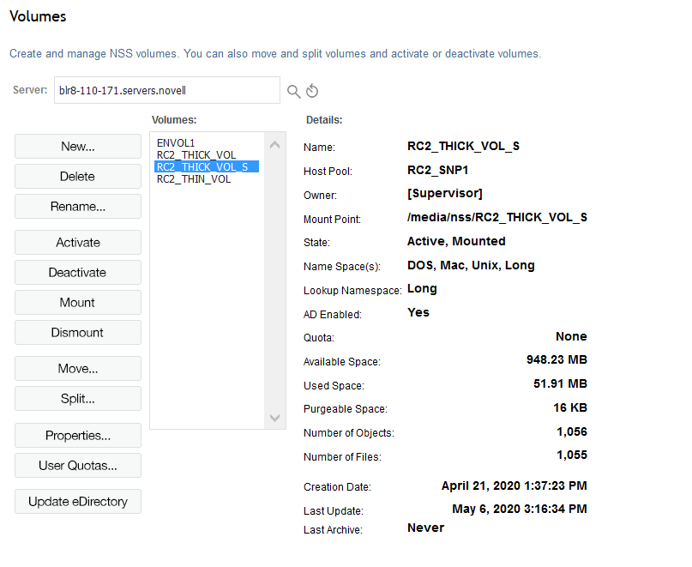The width and height of the screenshot is (692, 567).
Task: Open the Move... dialog
Action: coord(77,368)
